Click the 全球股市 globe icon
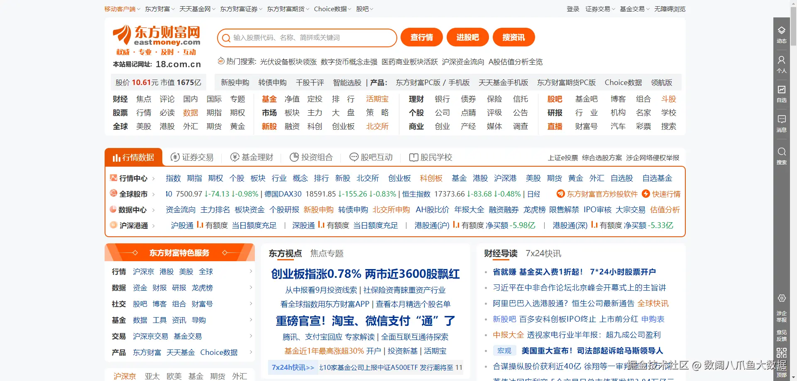The image size is (797, 381). tap(113, 193)
